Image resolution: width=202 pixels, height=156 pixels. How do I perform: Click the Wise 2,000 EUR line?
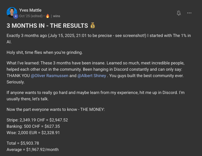pos(33,133)
